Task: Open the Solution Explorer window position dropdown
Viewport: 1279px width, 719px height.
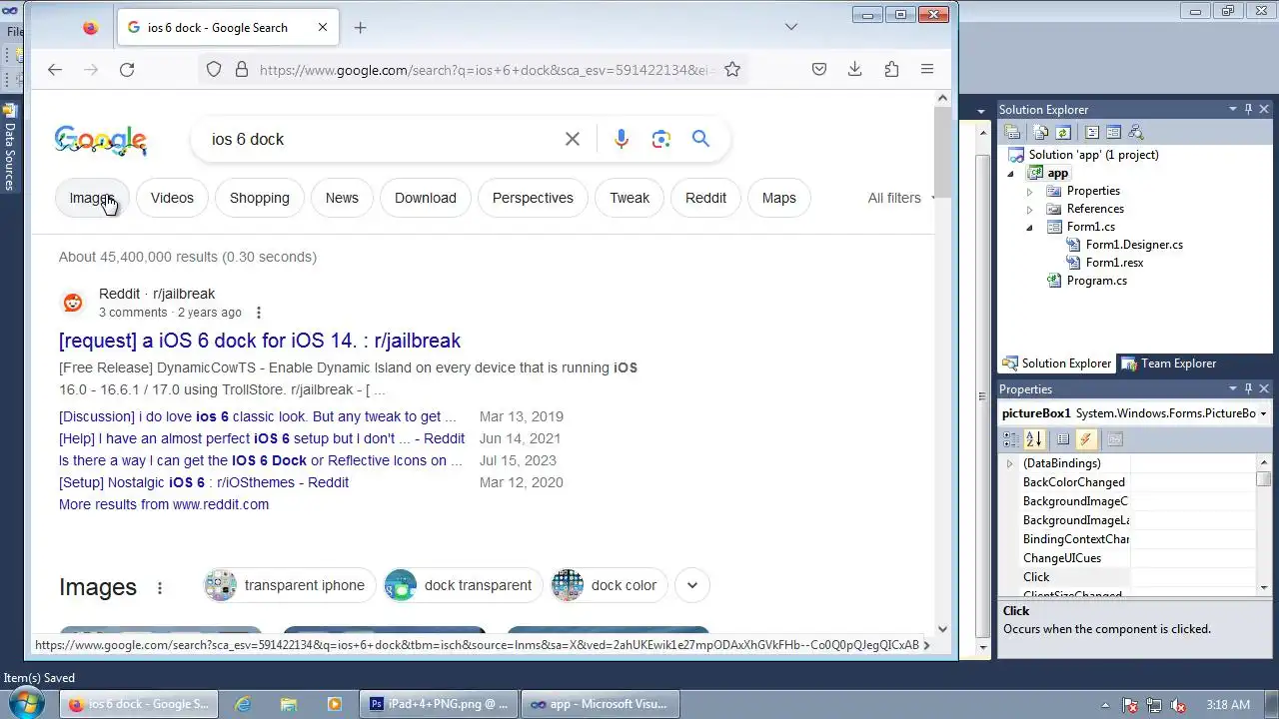Action: pos(1233,109)
